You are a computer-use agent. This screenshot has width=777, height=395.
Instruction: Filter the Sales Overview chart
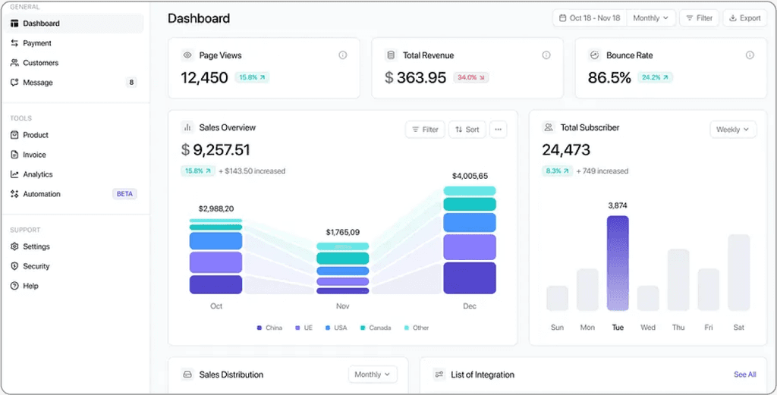(425, 130)
